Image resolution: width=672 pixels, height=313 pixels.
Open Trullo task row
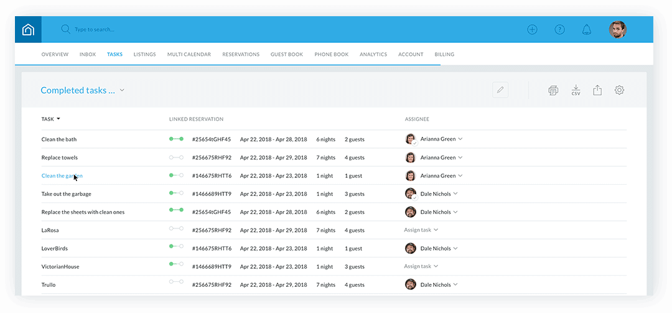[x=49, y=285]
